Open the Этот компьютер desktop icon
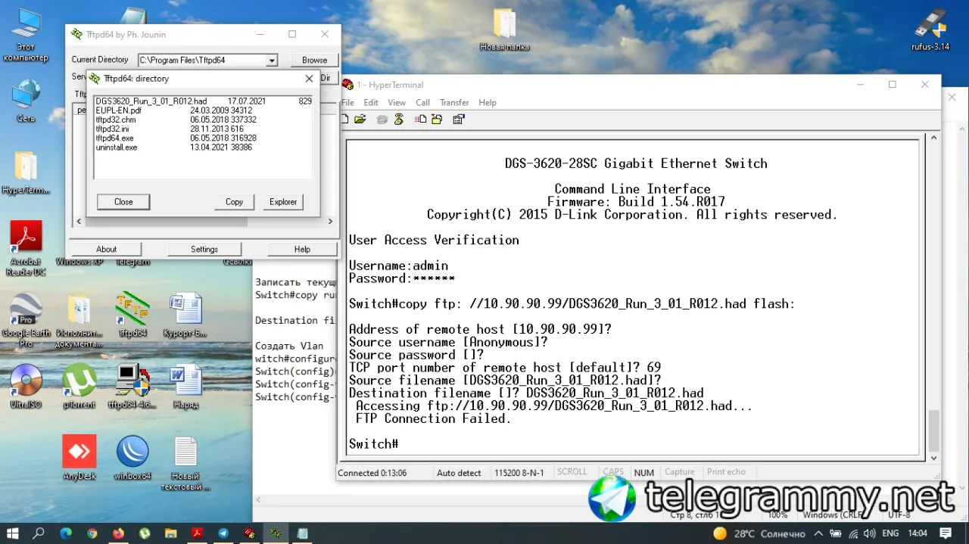Screen dimensions: 969x544 tap(26, 35)
